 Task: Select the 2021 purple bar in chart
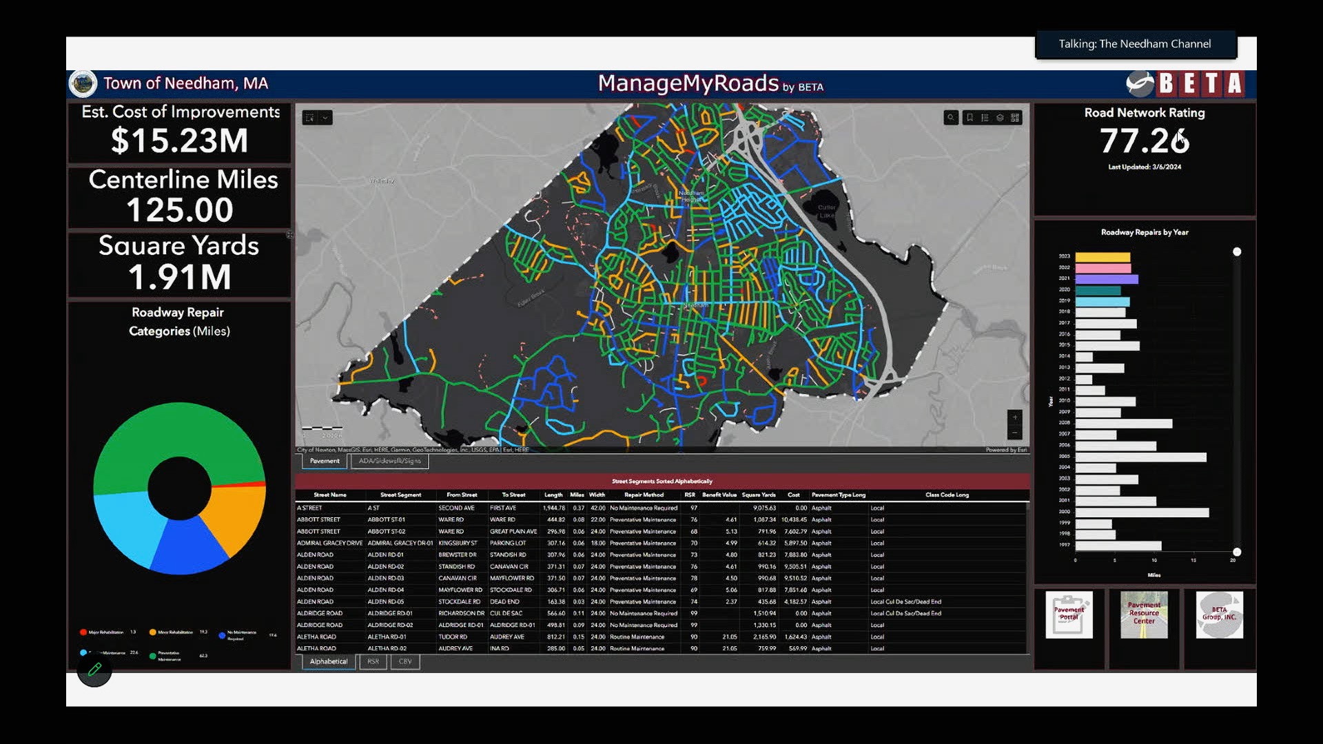[x=1107, y=279]
